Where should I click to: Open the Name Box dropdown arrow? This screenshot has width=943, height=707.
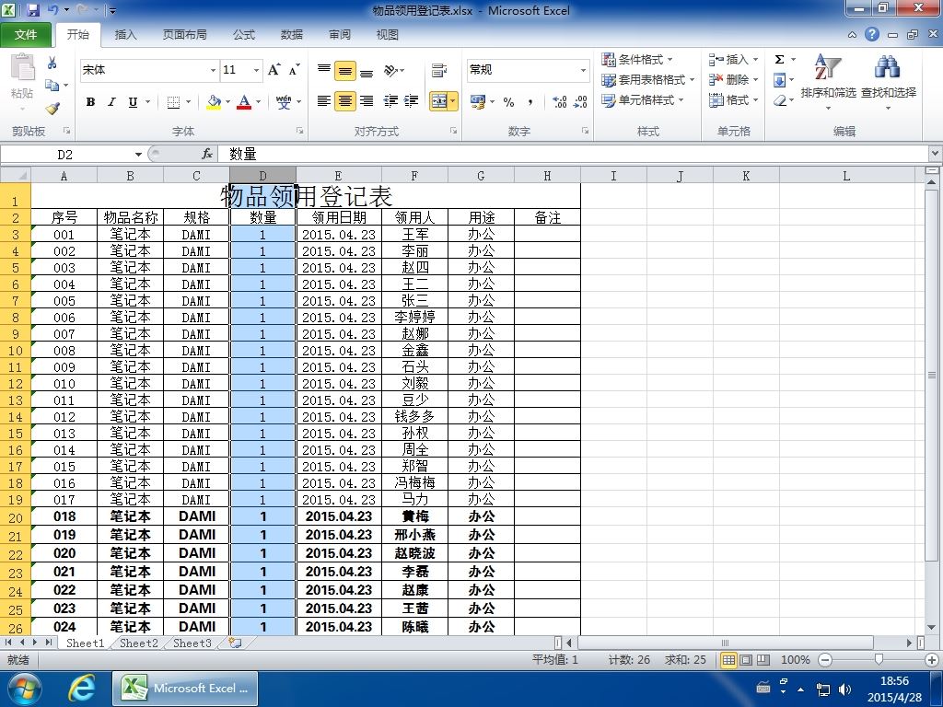pos(138,155)
